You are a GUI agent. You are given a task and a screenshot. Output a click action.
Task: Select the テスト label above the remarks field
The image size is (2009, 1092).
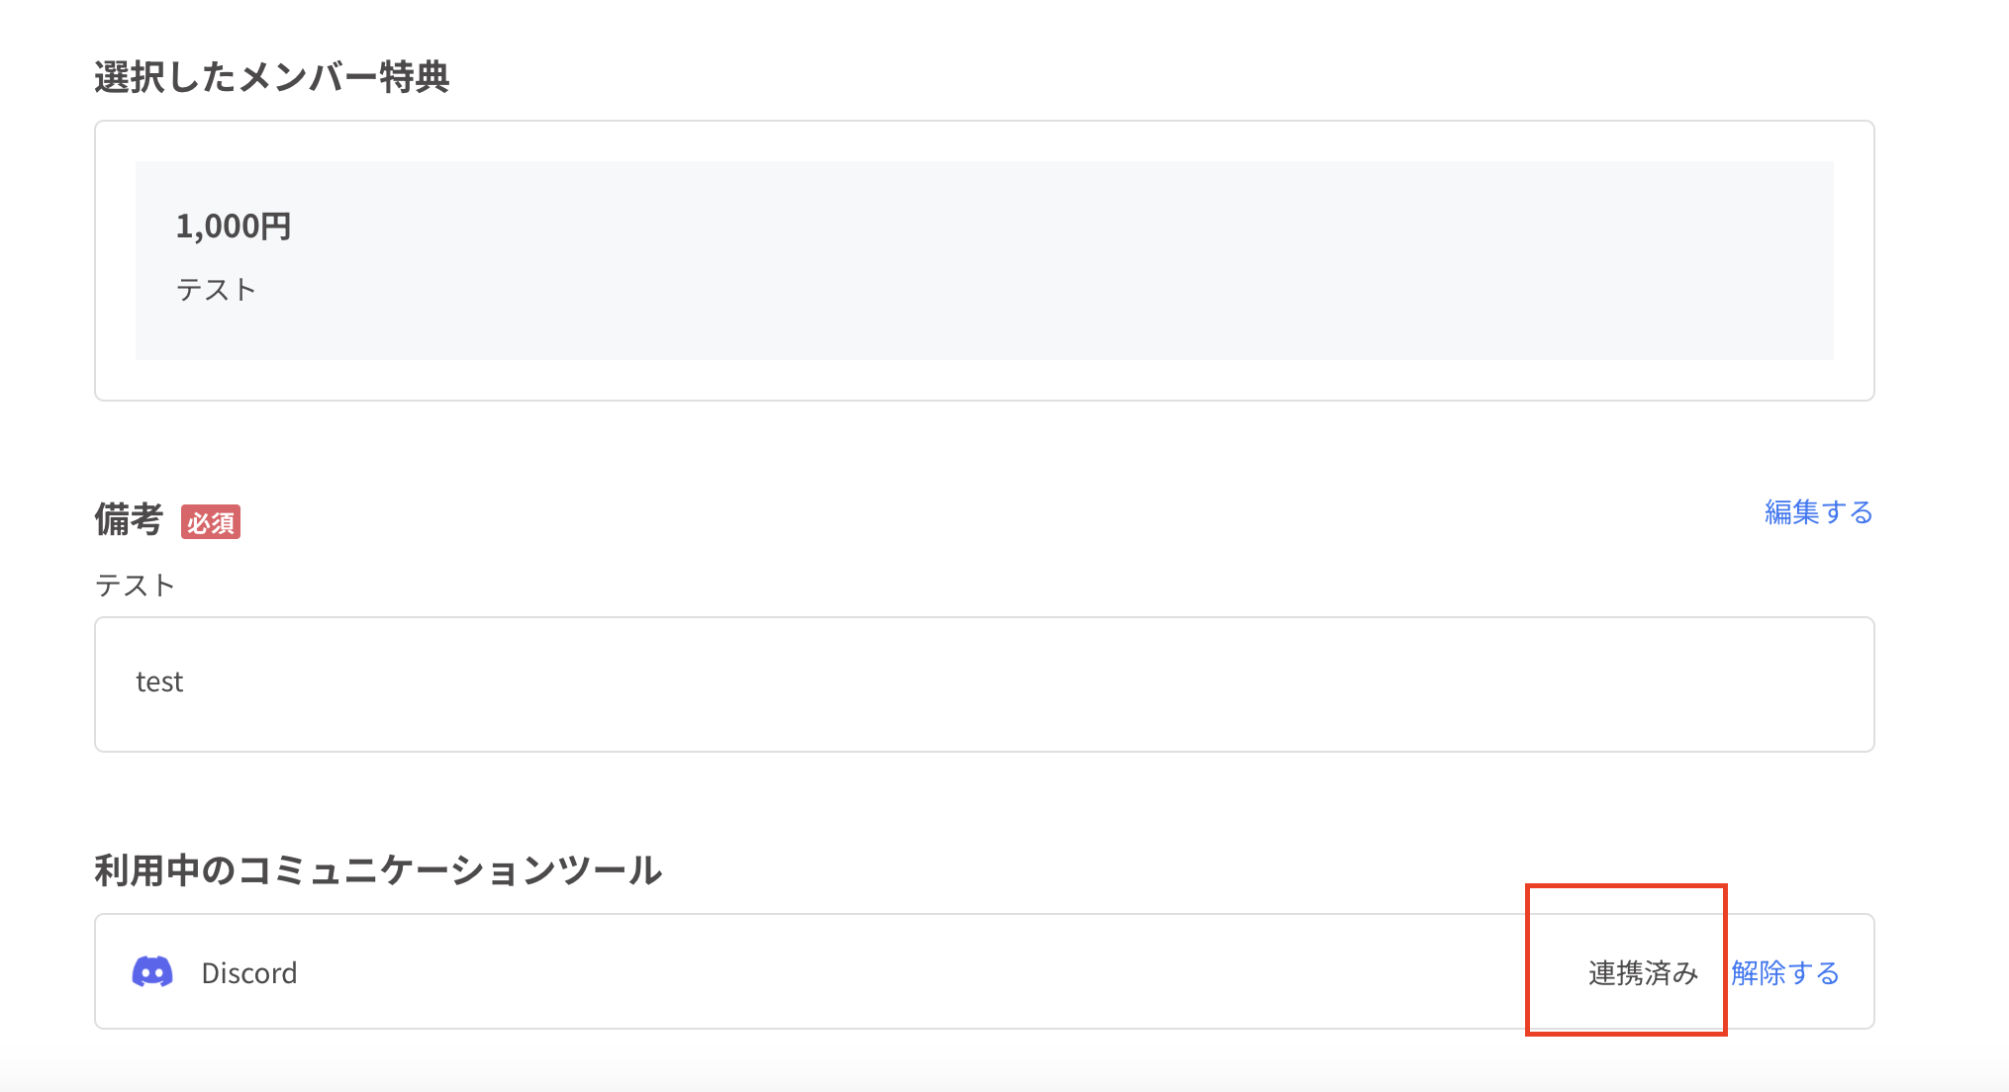[x=136, y=584]
